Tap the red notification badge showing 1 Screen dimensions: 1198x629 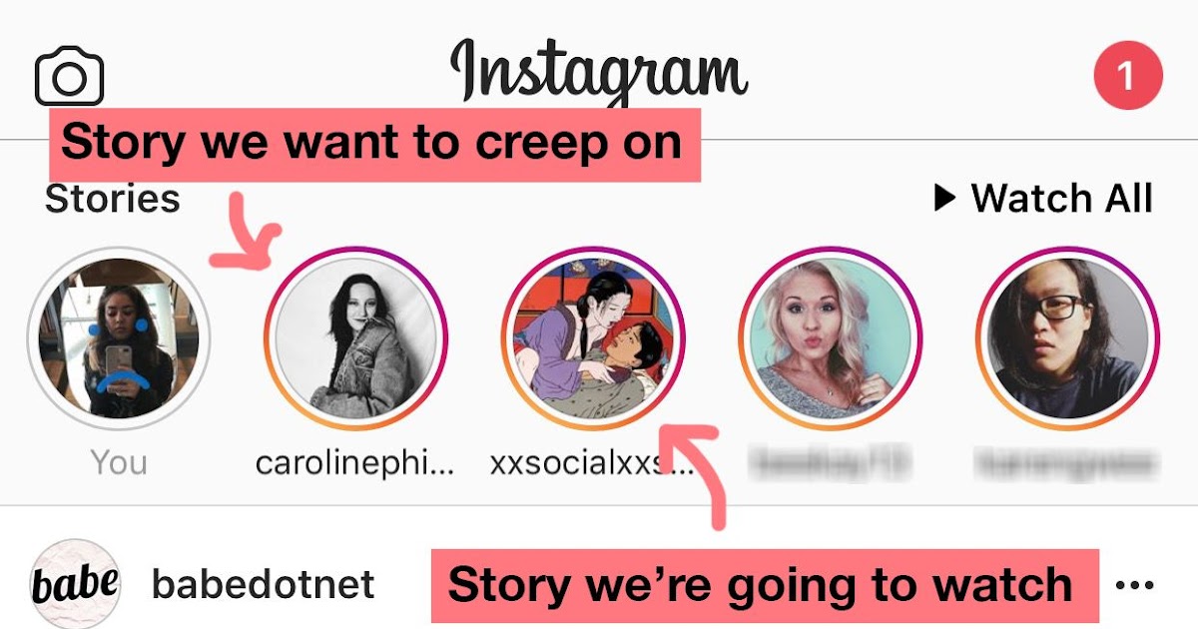[1128, 75]
